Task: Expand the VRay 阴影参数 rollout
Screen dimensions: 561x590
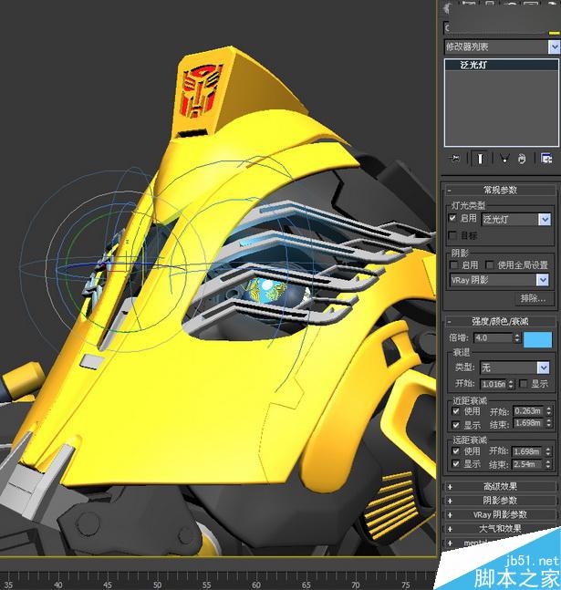Action: coord(501,514)
